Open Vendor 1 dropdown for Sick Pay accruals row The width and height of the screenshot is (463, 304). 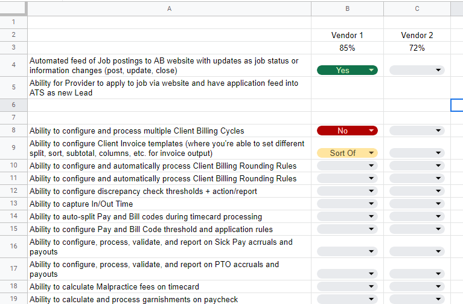pos(347,251)
